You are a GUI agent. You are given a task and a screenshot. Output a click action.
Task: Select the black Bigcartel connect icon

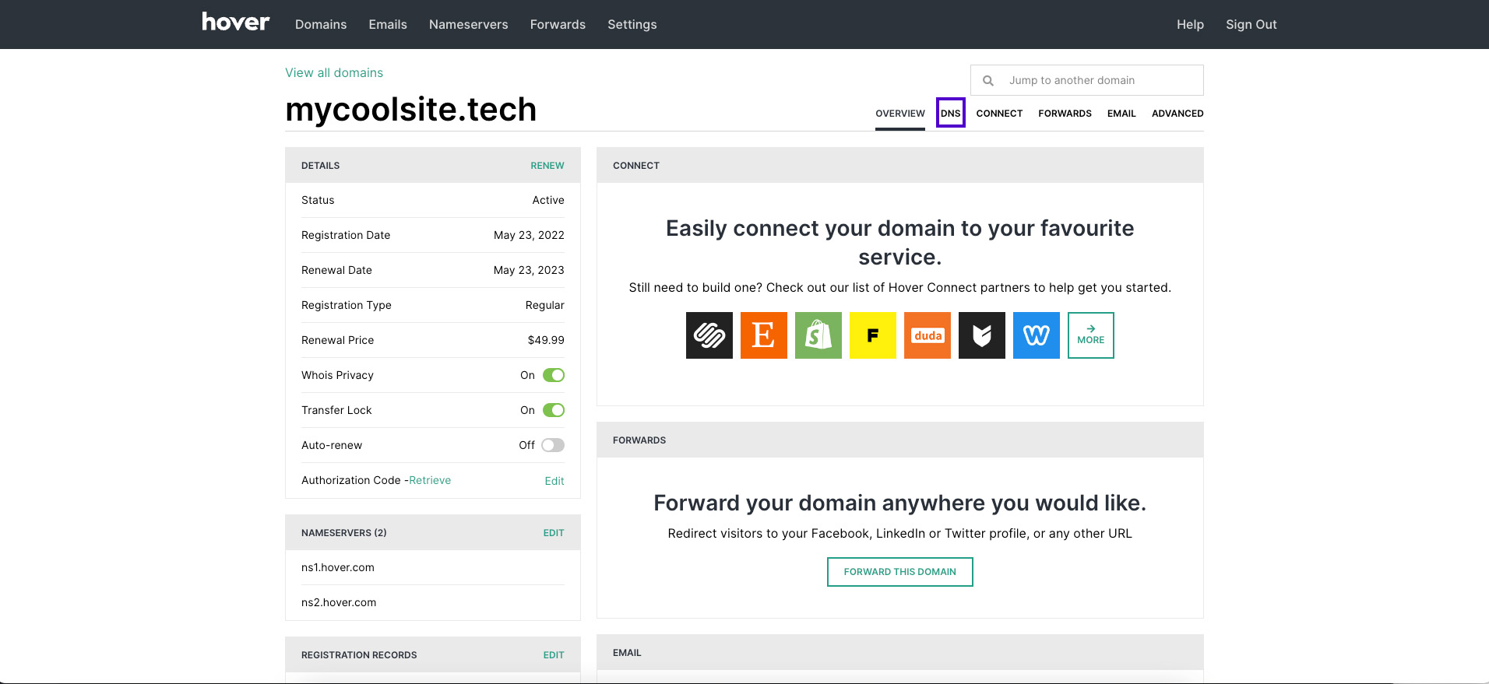pos(981,335)
